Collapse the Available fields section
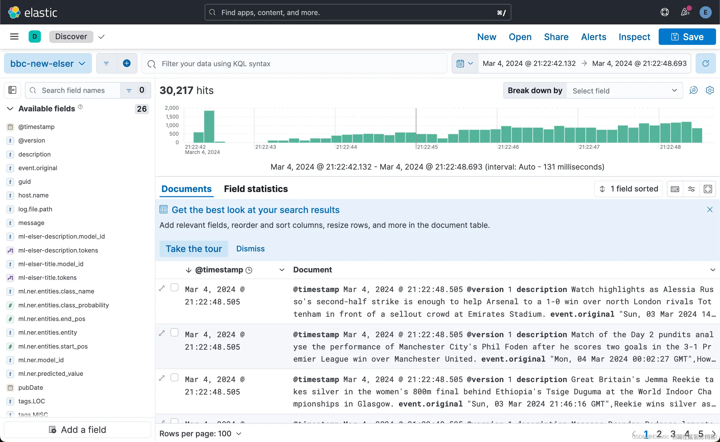Image resolution: width=720 pixels, height=442 pixels. pos(10,109)
